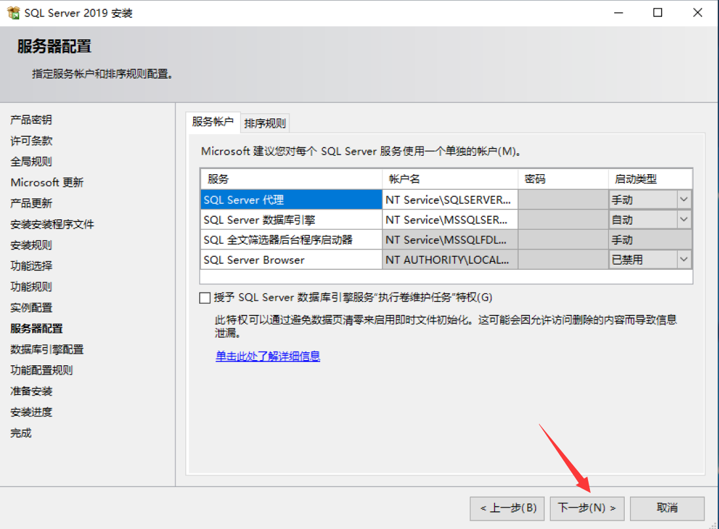Click account name NT Service\MSSQLFDL... cell

pyautogui.click(x=450, y=240)
